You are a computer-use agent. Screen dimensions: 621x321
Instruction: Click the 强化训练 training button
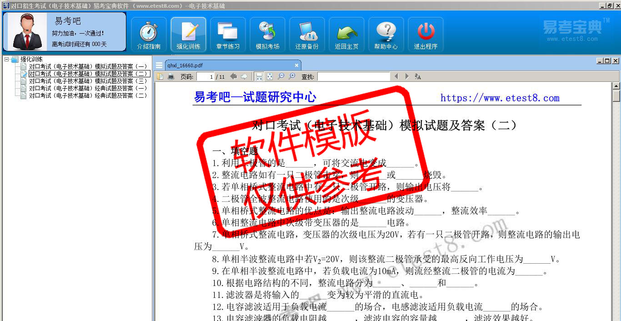(188, 35)
